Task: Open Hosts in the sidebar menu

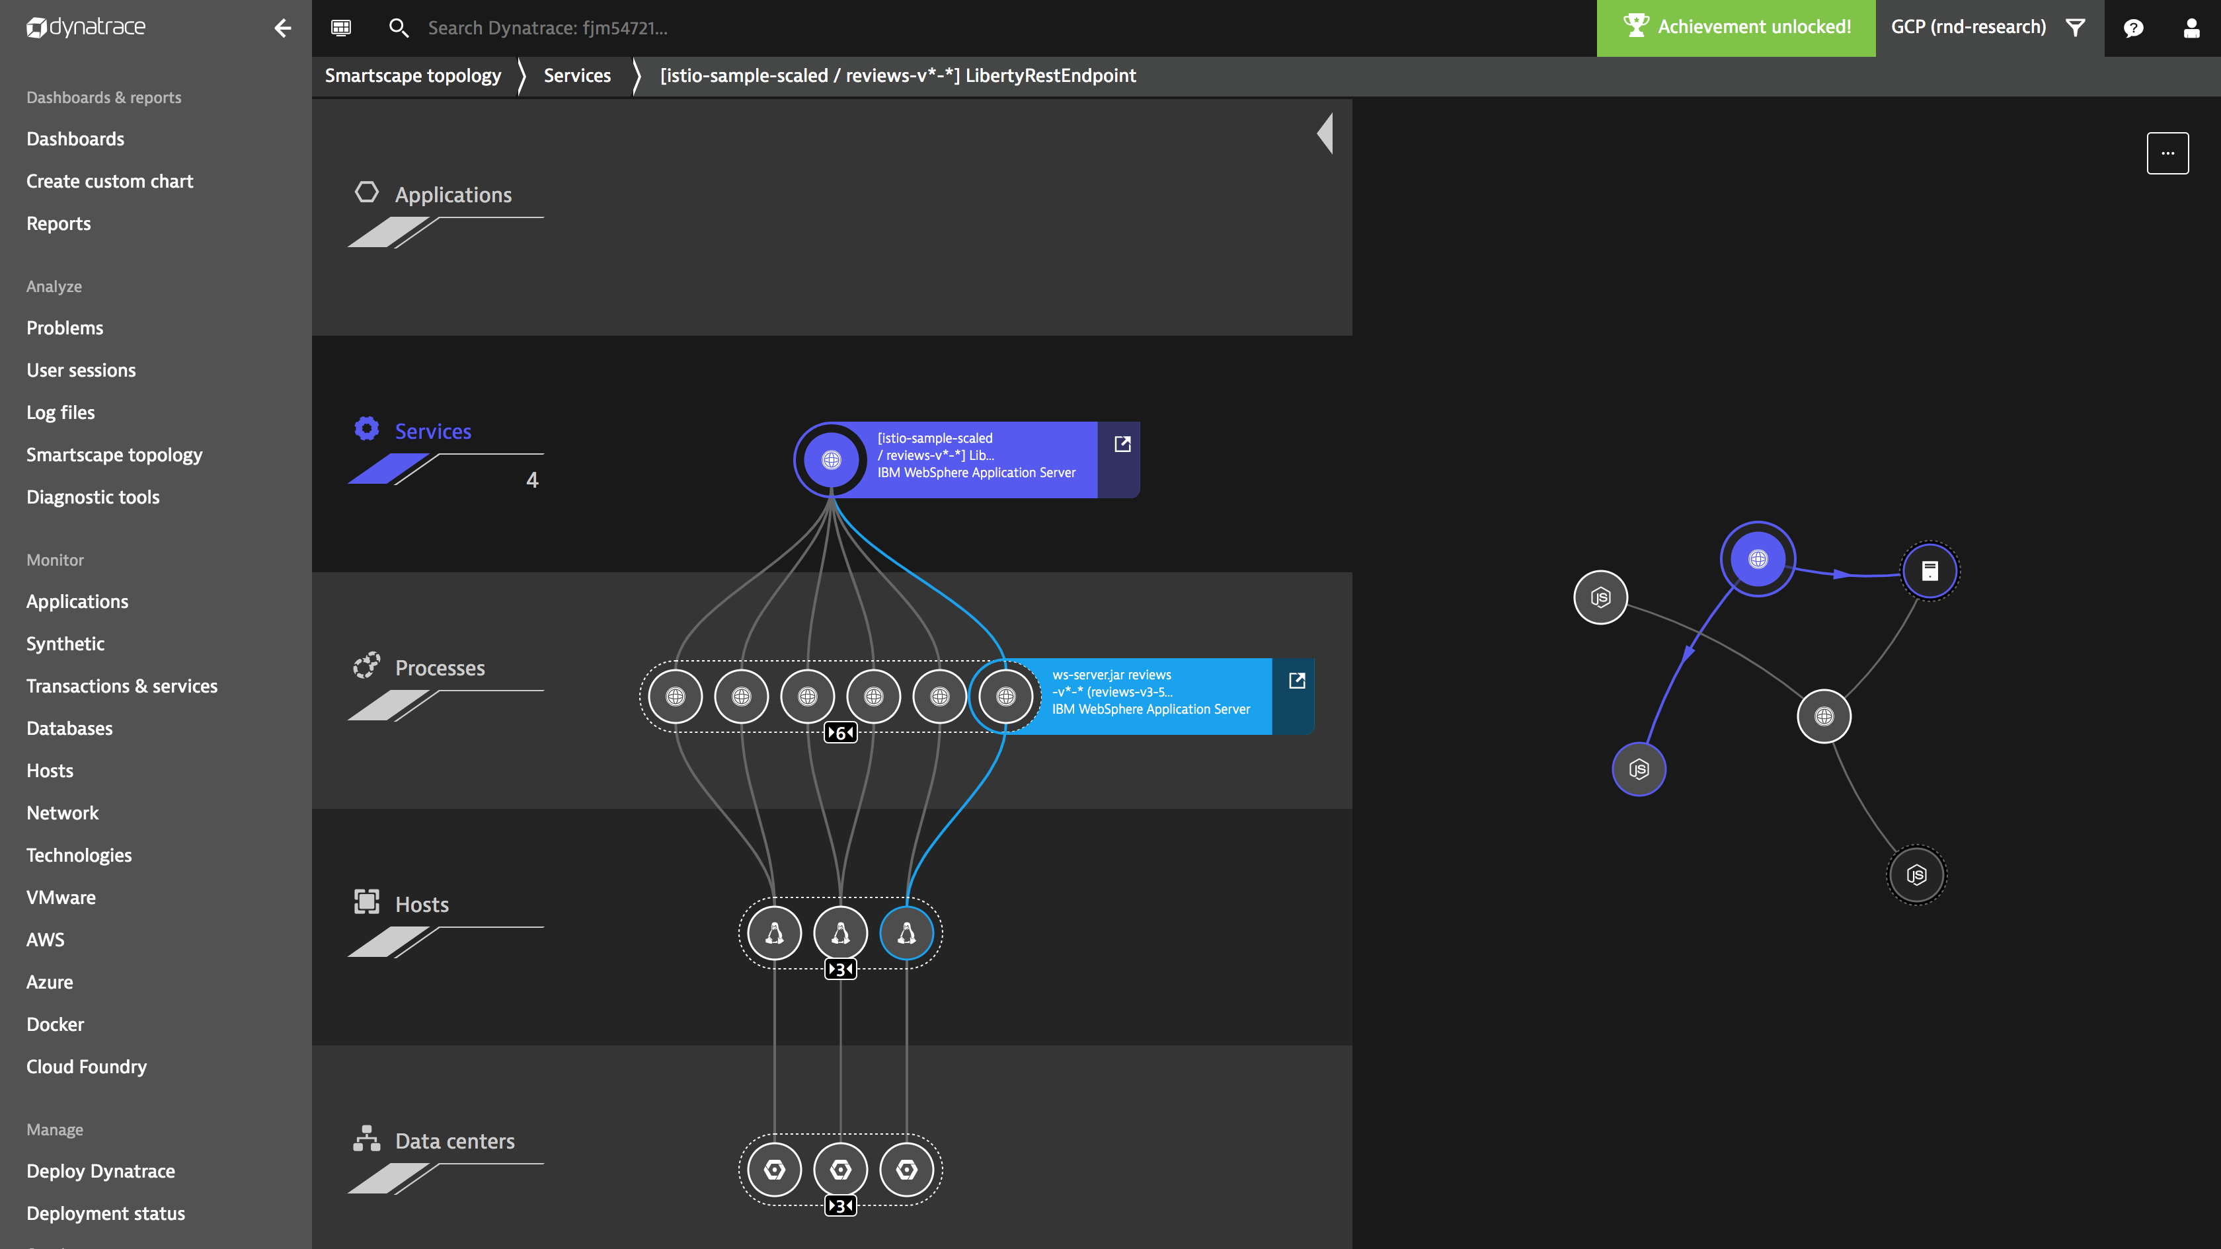Action: click(50, 771)
